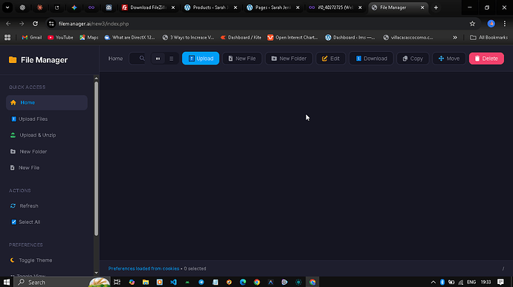Open Telegram from taskbar
The image size is (513, 287).
(x=201, y=282)
